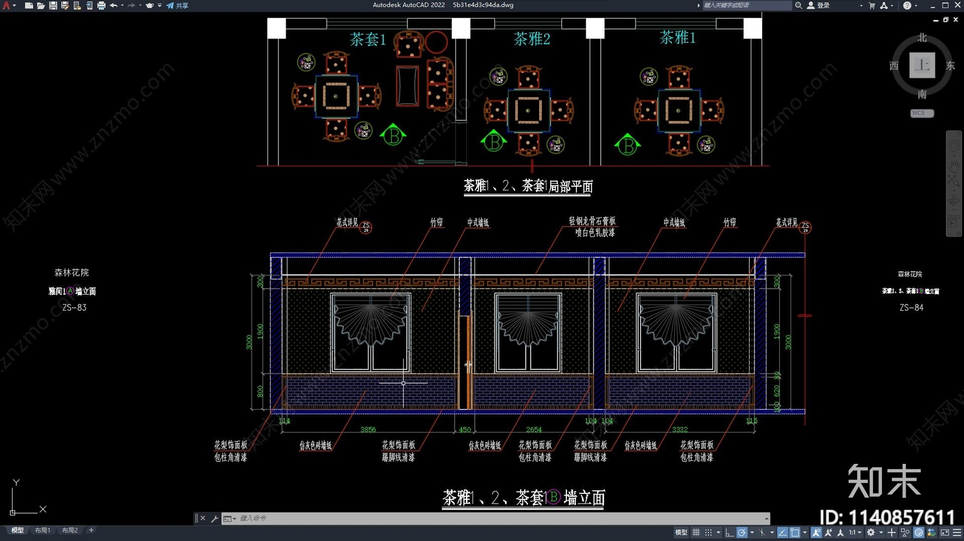The image size is (964, 541).
Task: Click the Redo arrow icon
Action: [x=131, y=5]
